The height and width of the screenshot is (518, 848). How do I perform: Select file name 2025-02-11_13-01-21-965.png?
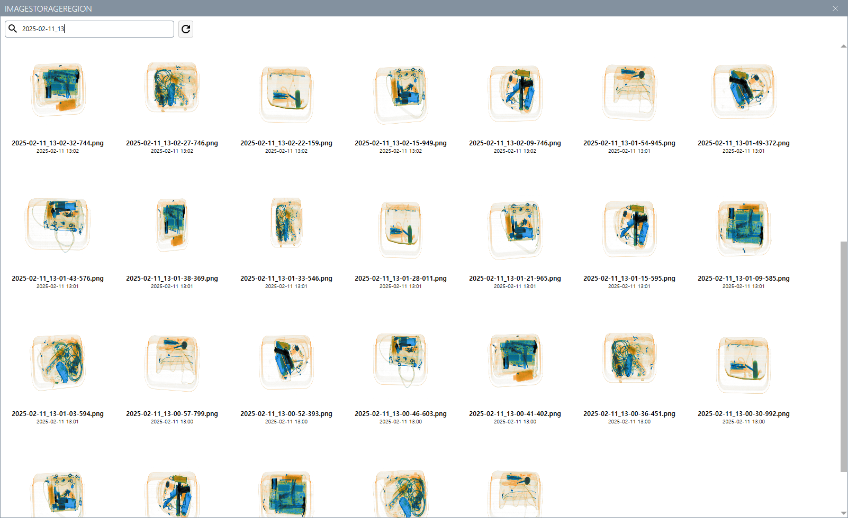click(515, 279)
